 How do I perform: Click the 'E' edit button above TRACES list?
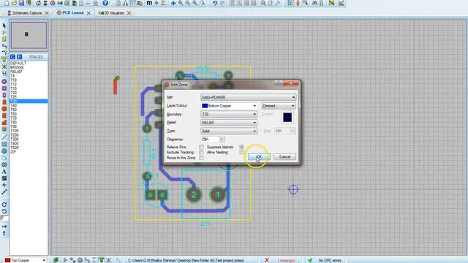(x=19, y=57)
